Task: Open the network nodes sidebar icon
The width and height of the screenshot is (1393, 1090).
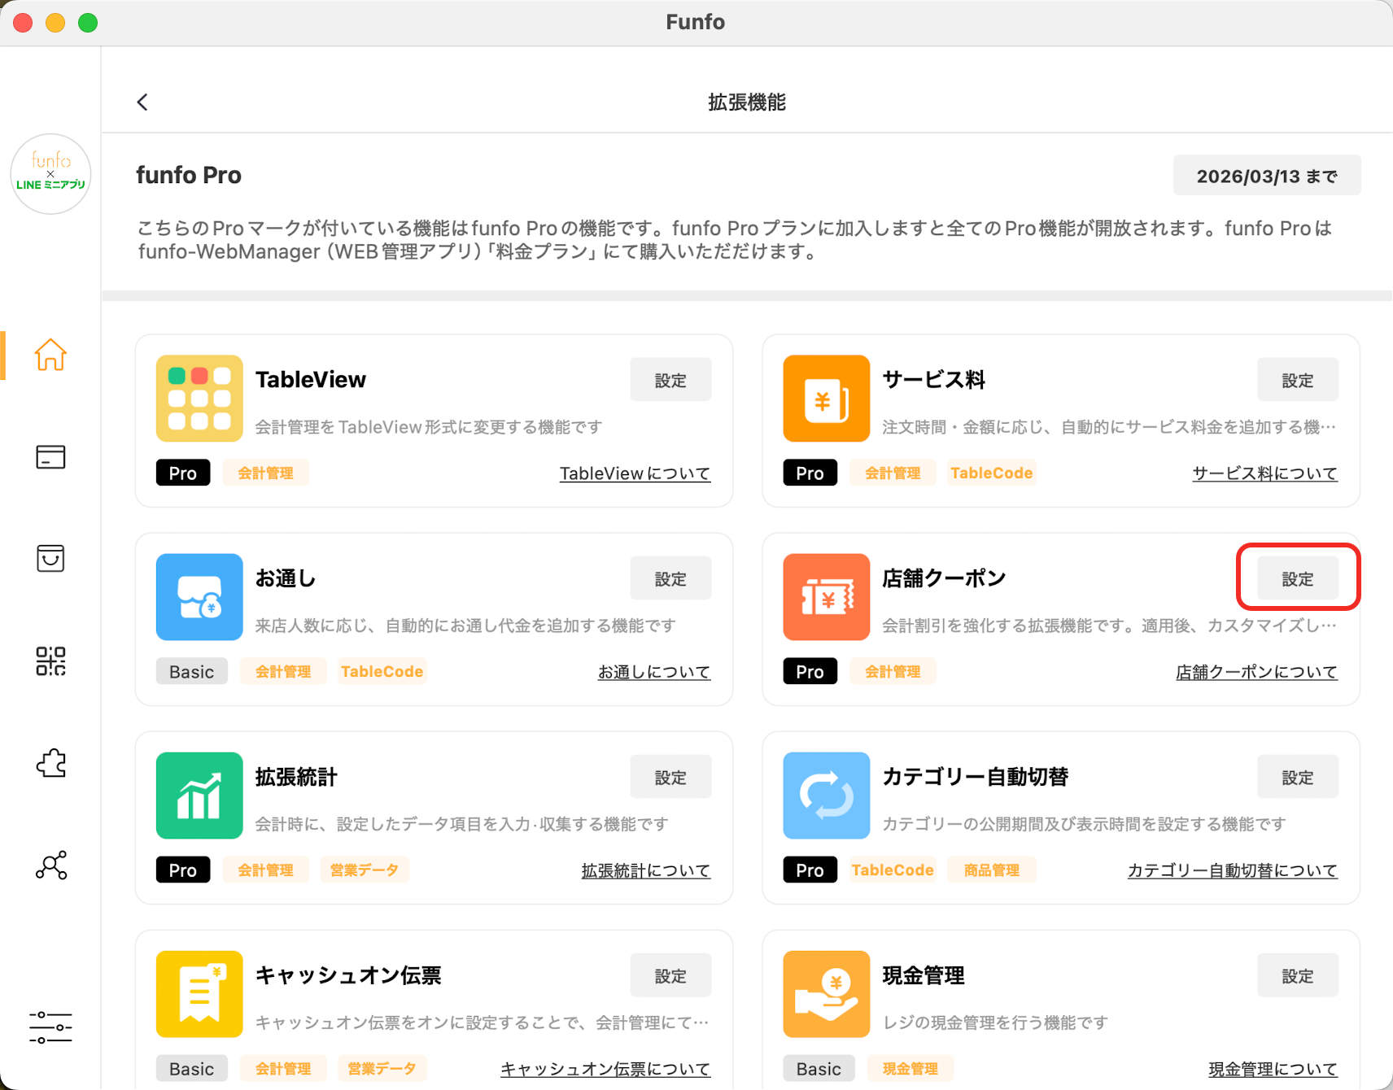Action: tap(50, 865)
